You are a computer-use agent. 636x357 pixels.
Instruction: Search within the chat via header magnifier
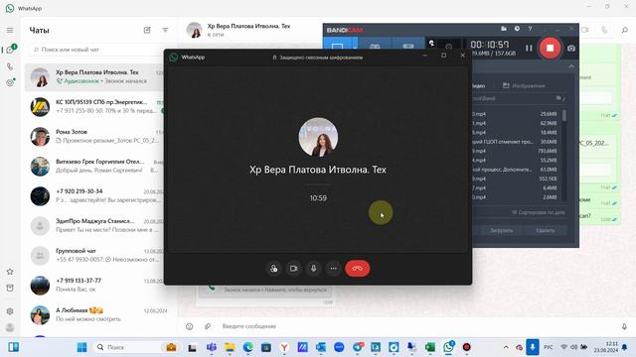[625, 30]
